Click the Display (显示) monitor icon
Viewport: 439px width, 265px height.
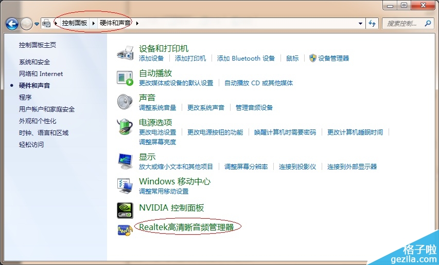pyautogui.click(x=126, y=161)
